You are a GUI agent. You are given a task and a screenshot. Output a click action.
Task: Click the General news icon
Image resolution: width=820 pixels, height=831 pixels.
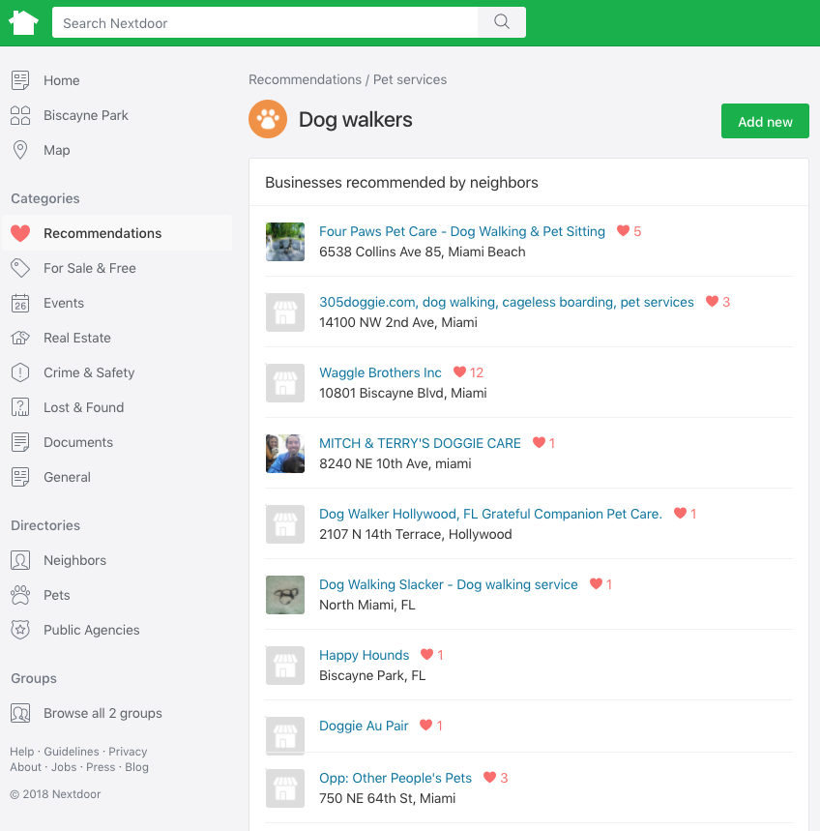click(x=20, y=477)
